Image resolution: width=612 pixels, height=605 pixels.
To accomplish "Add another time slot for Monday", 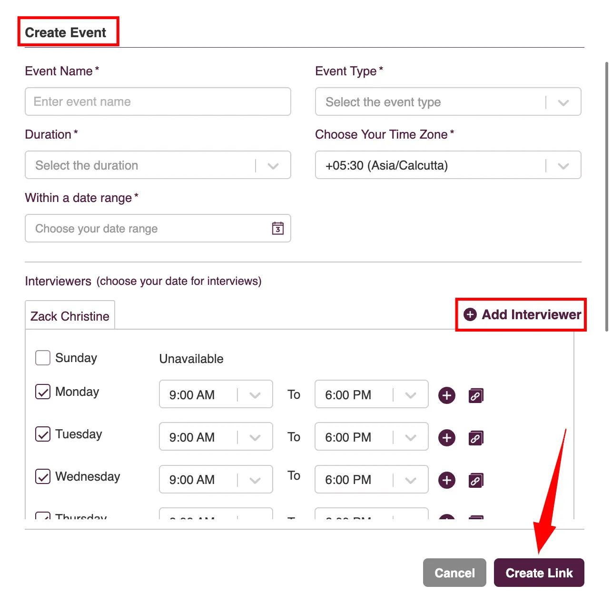I will point(447,395).
